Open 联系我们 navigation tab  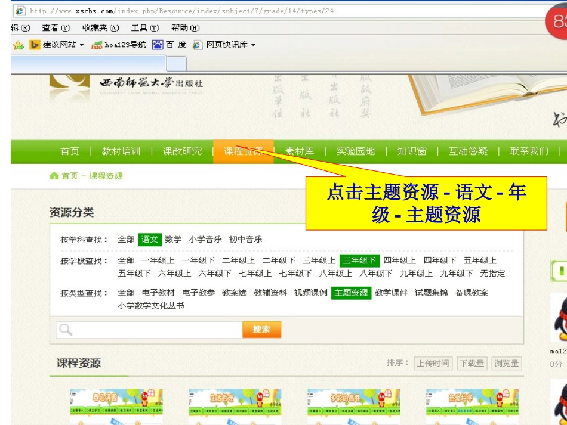[529, 151]
